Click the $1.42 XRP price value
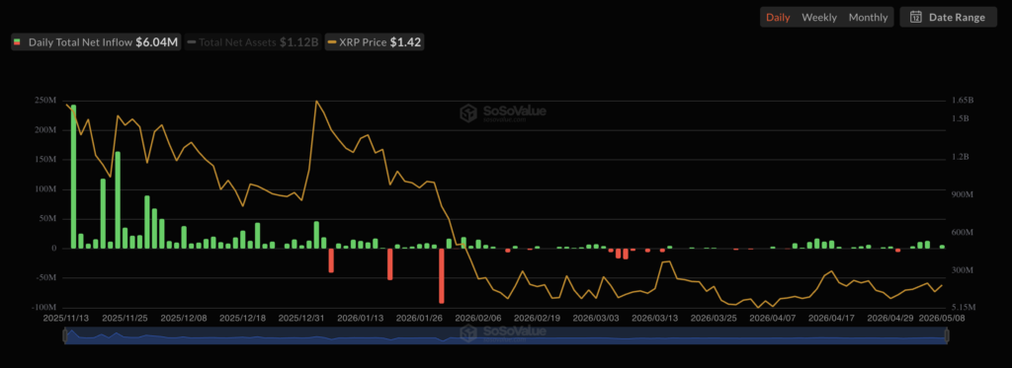Image resolution: width=1012 pixels, height=368 pixels. click(x=405, y=42)
